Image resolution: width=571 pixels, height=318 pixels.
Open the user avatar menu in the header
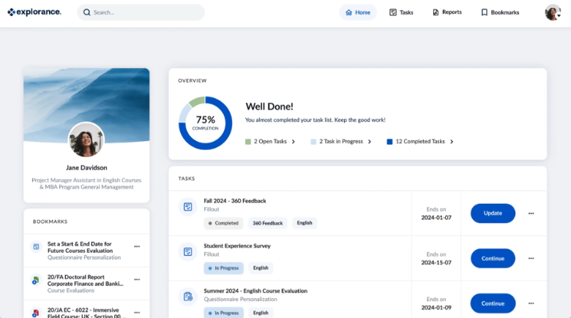pos(553,12)
